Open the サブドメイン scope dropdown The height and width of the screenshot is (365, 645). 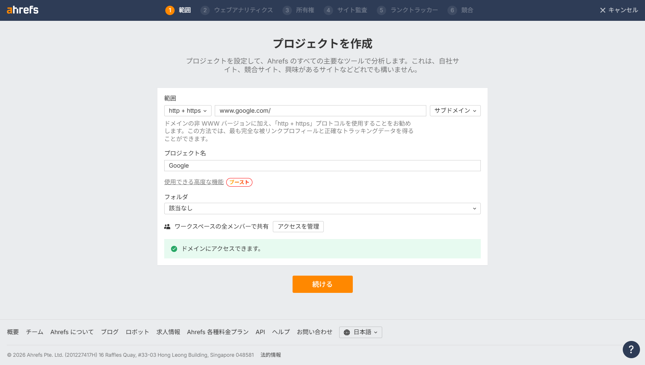tap(455, 111)
